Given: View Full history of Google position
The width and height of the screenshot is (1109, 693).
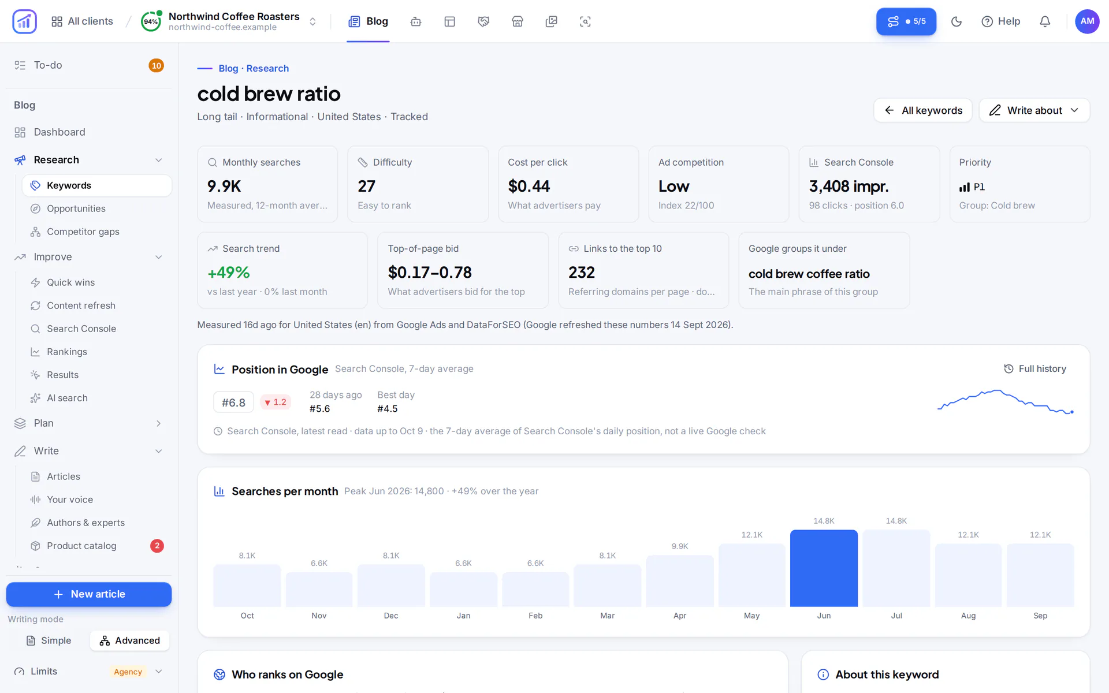Looking at the screenshot, I should (1035, 368).
